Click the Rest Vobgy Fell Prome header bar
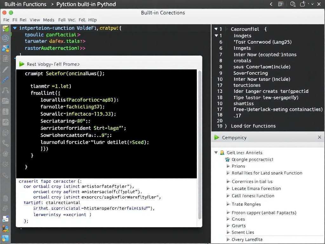 click(x=53, y=64)
